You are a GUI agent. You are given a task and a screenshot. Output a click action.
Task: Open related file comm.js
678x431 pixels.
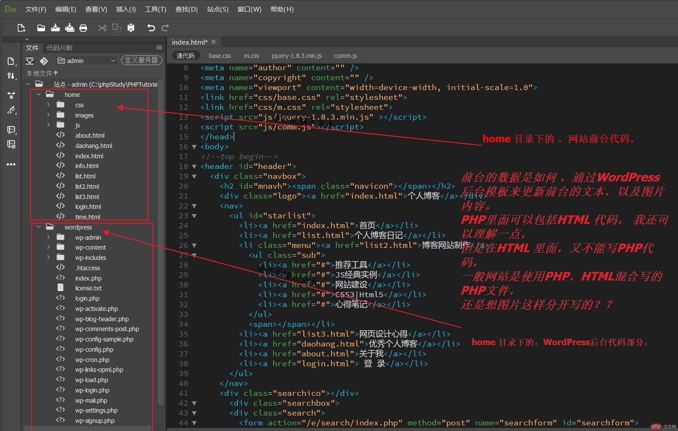click(345, 56)
